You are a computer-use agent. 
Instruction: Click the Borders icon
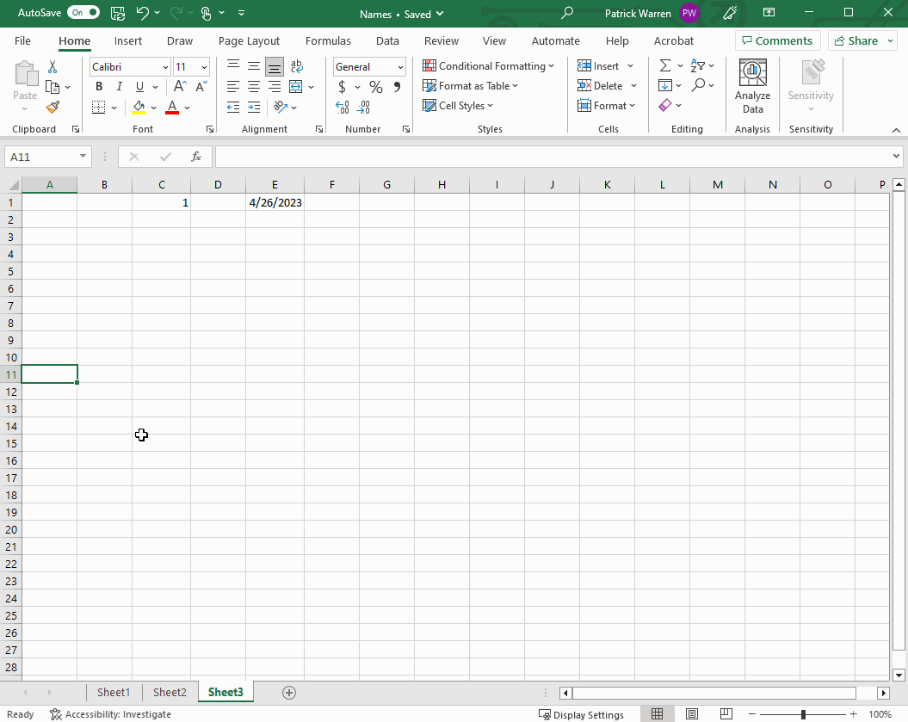(98, 107)
